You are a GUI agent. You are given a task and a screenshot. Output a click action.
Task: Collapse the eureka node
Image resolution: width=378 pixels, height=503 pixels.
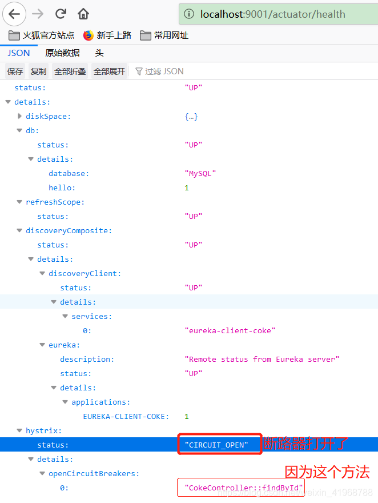tap(42, 345)
